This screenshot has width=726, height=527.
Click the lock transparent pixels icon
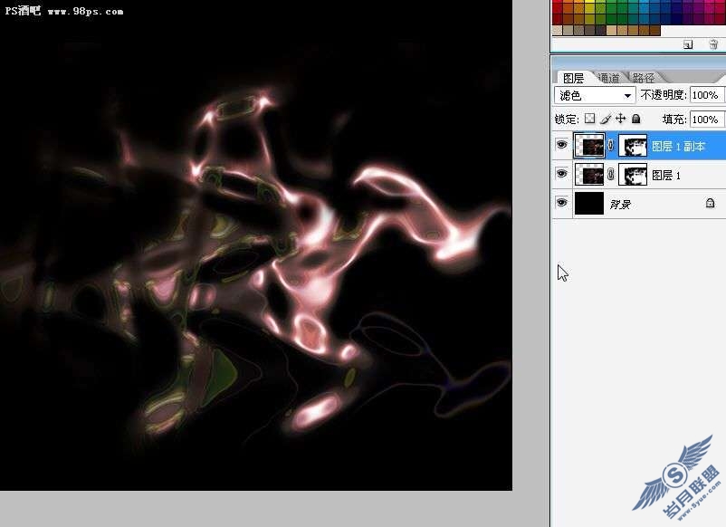pyautogui.click(x=589, y=119)
